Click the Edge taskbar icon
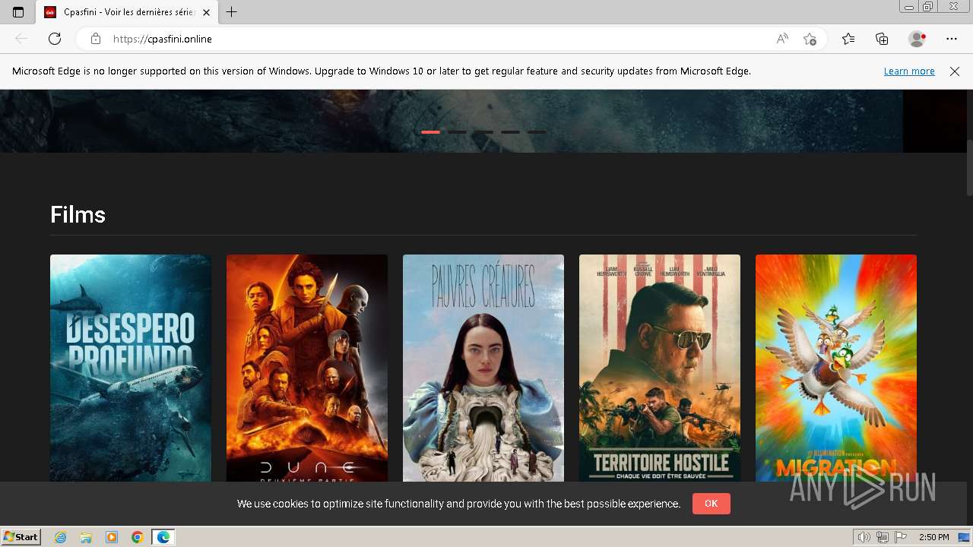This screenshot has height=547, width=973. pyautogui.click(x=163, y=537)
